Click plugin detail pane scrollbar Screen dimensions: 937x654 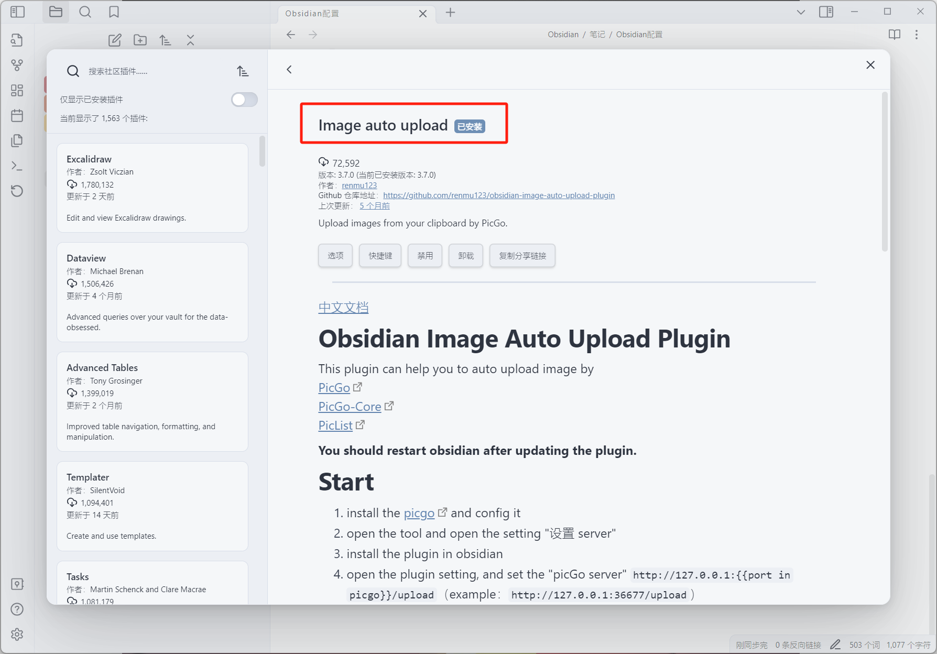(885, 172)
